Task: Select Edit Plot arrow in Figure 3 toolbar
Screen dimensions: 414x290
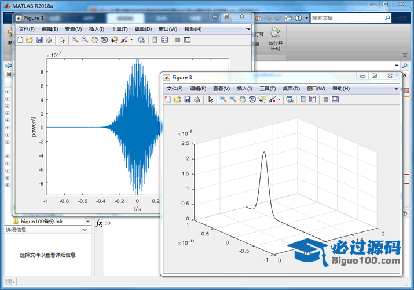Action: [x=210, y=99]
